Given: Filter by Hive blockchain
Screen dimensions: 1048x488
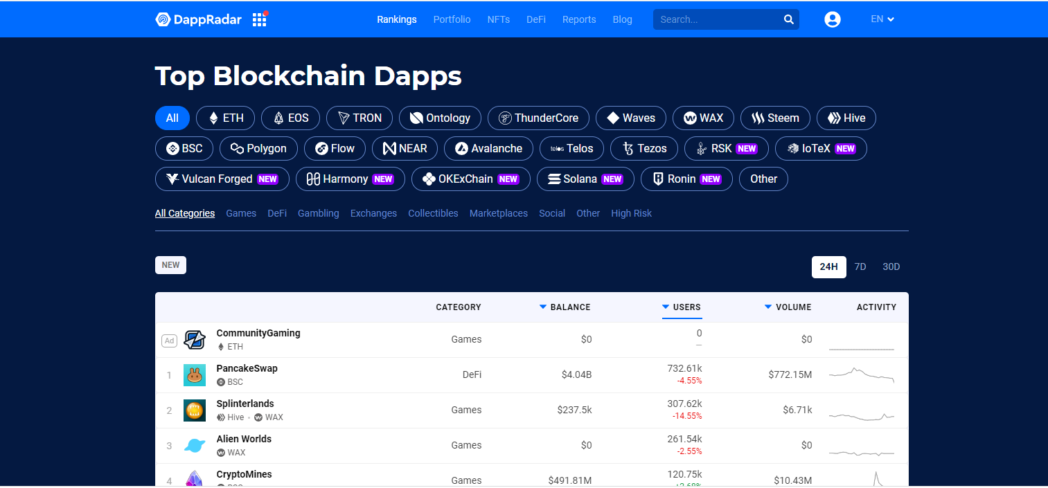Looking at the screenshot, I should [x=846, y=118].
